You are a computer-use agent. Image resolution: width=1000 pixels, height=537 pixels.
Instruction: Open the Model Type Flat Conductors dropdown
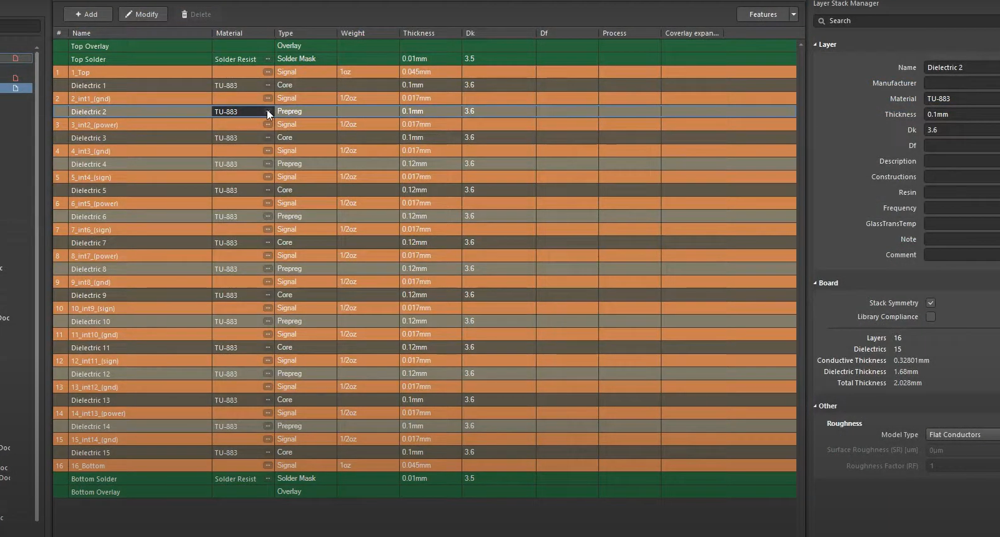(962, 435)
